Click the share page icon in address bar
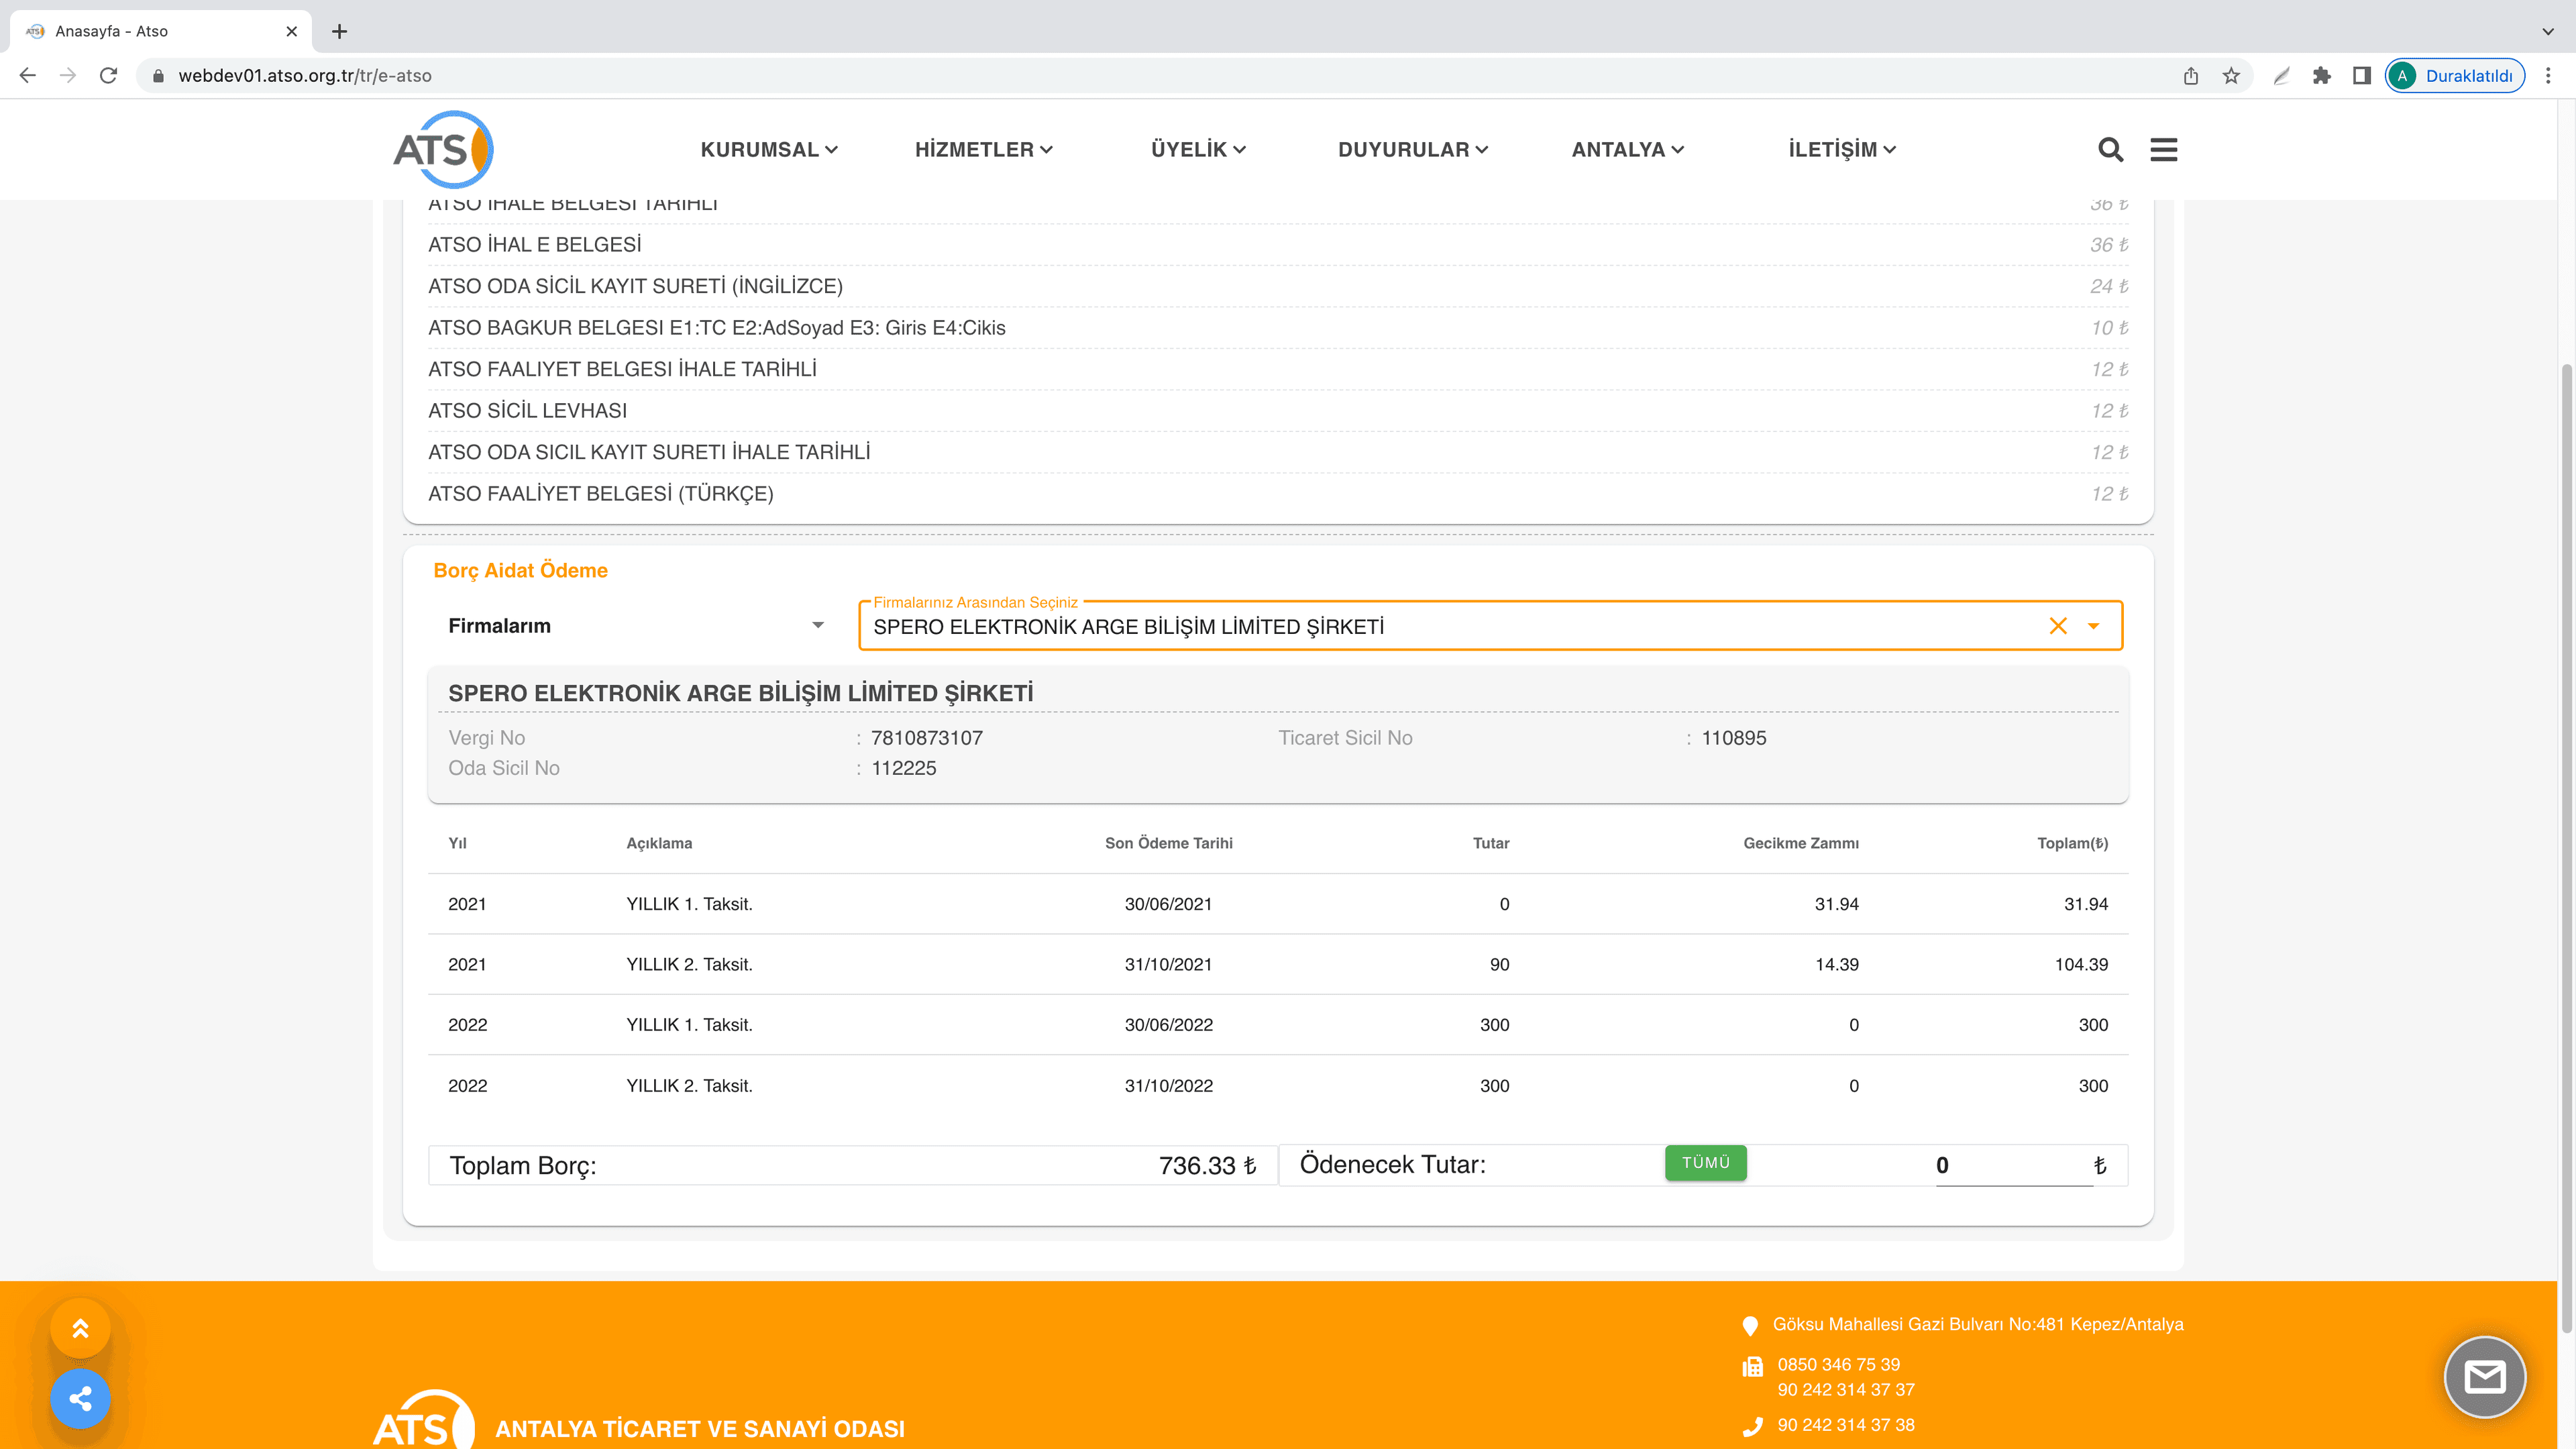 (x=2191, y=75)
